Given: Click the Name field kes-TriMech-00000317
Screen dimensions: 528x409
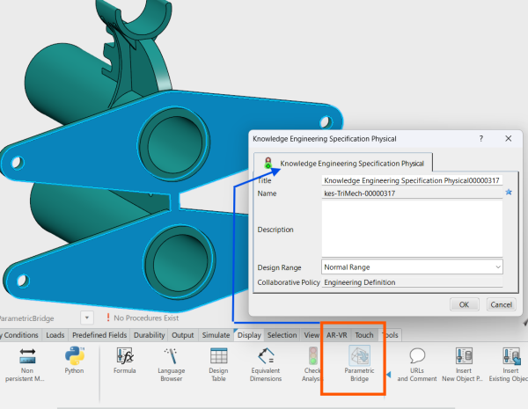Looking at the screenshot, I should [412, 194].
